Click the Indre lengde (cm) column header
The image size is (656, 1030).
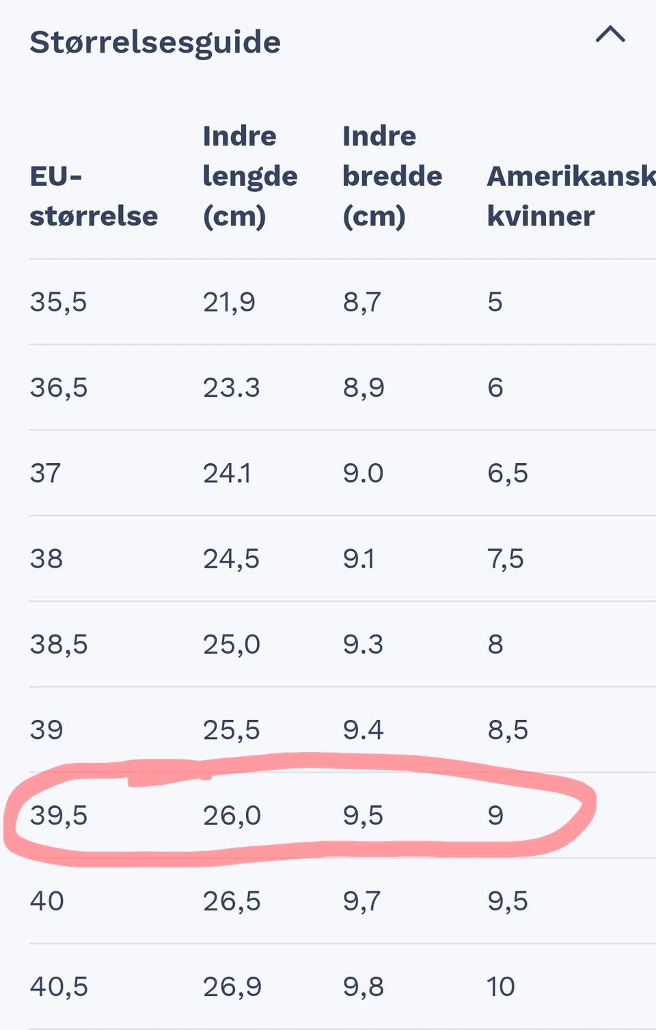[x=250, y=176]
